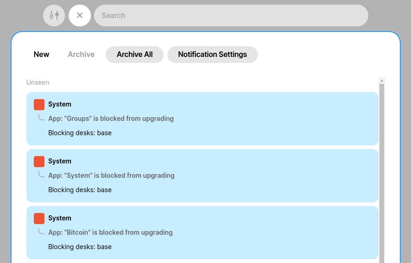Image resolution: width=411 pixels, height=263 pixels.
Task: Focus the Search input field
Action: coord(231,15)
